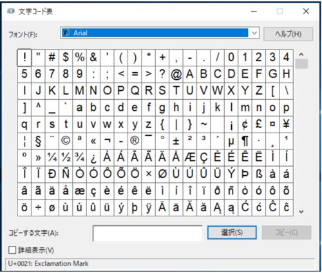Select the & ampersand character
This screenshot has width=322, height=273.
point(93,57)
